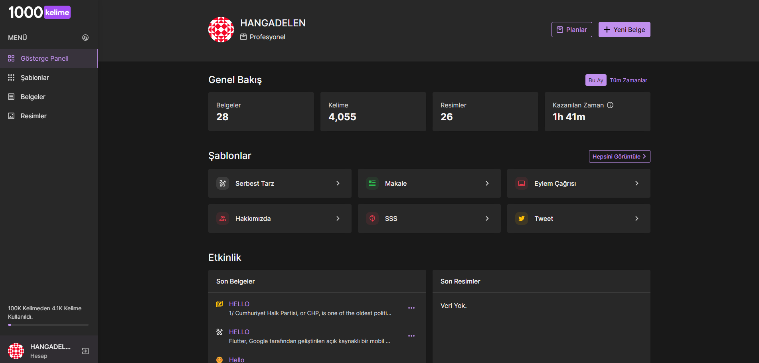Click the Yeni Belge button
Viewport: 759px width, 363px height.
click(624, 30)
